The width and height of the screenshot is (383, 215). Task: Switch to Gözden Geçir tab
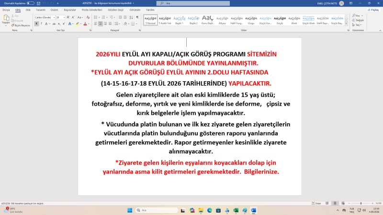pos(115,10)
